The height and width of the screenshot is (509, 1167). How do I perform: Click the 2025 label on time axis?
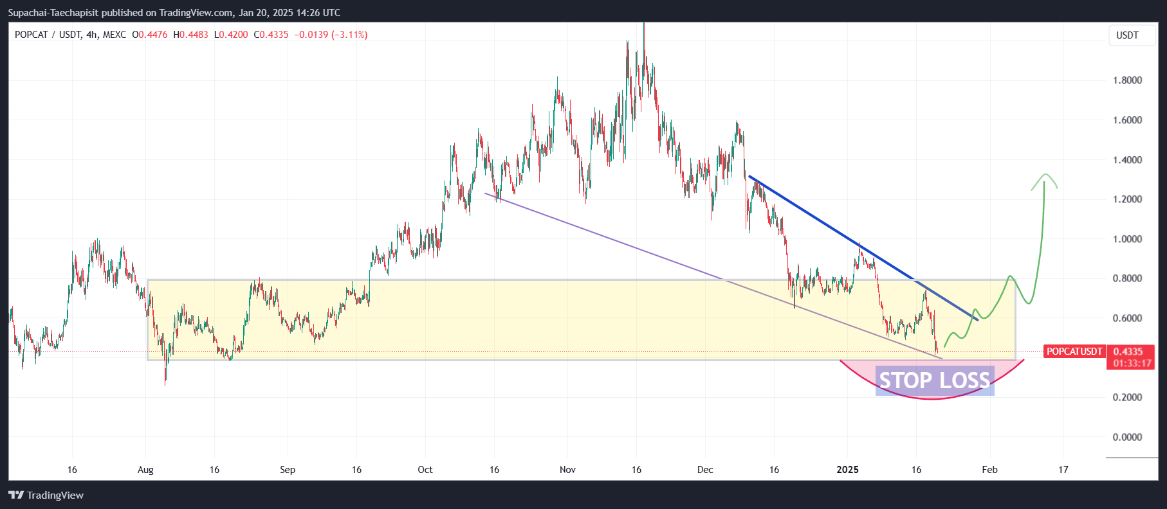[847, 470]
